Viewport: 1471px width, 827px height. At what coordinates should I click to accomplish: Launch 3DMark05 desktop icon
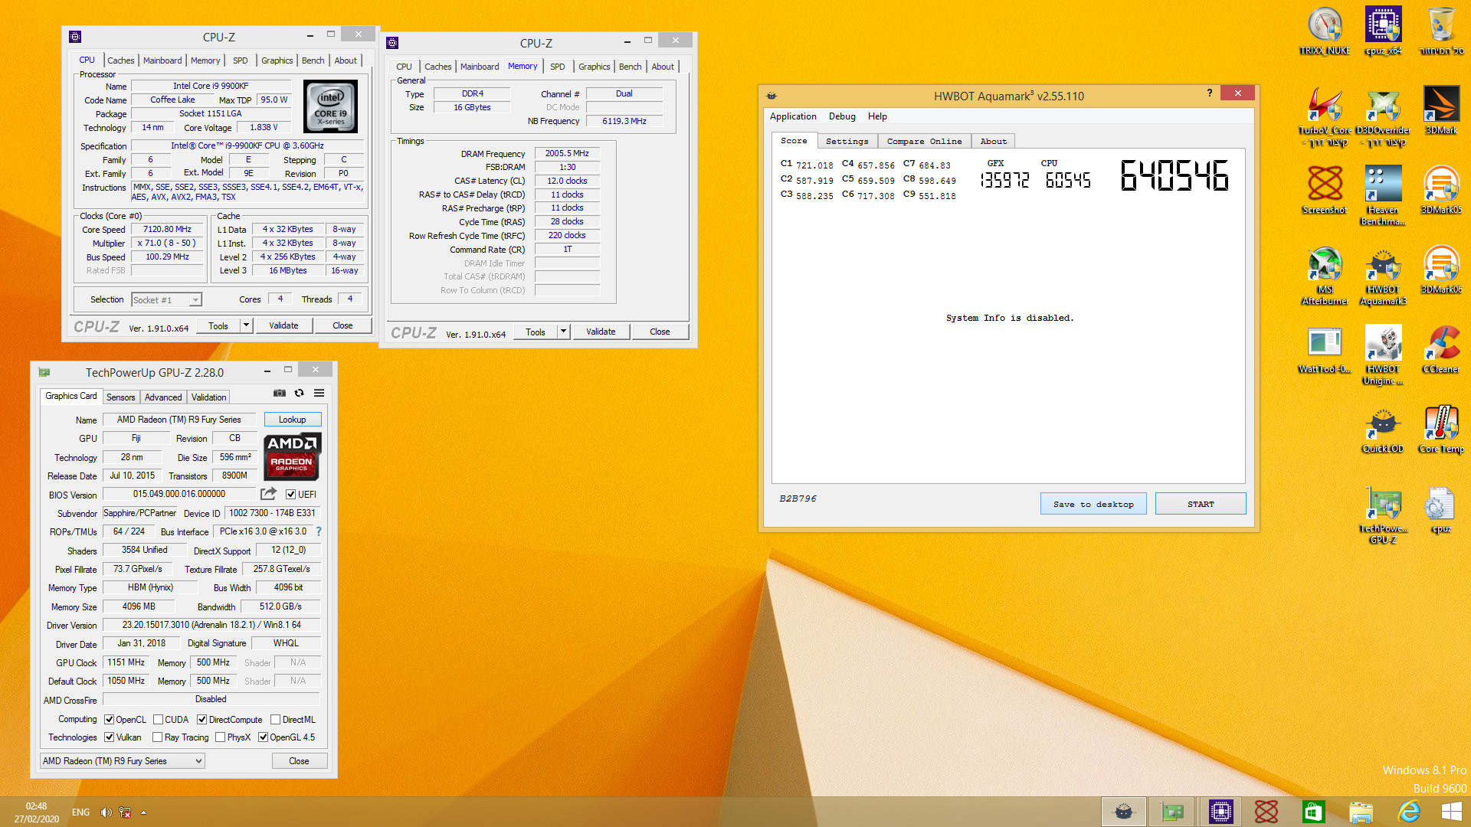point(1441,190)
